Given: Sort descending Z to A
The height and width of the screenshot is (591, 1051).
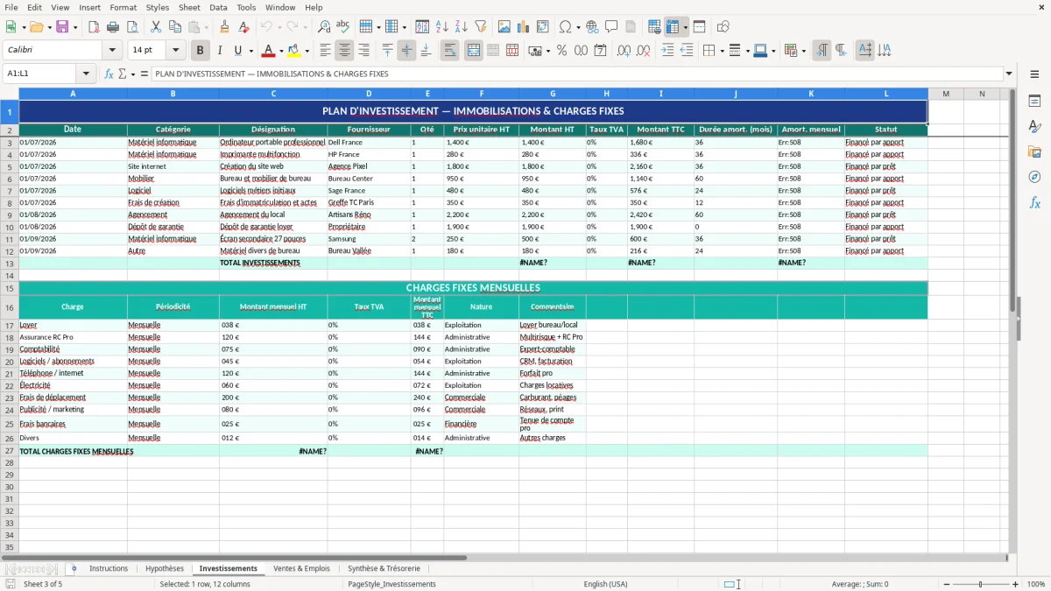Looking at the screenshot, I should [461, 27].
